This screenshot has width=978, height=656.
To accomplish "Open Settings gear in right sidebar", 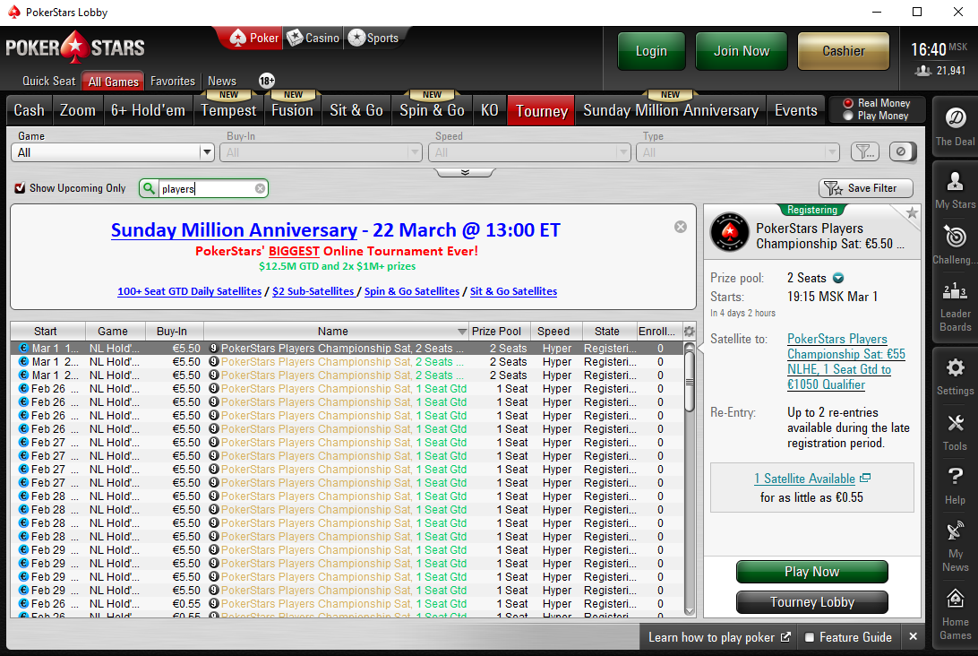I will tap(955, 376).
